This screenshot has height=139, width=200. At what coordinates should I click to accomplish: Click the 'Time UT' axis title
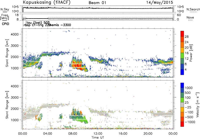pyautogui.click(x=98, y=137)
